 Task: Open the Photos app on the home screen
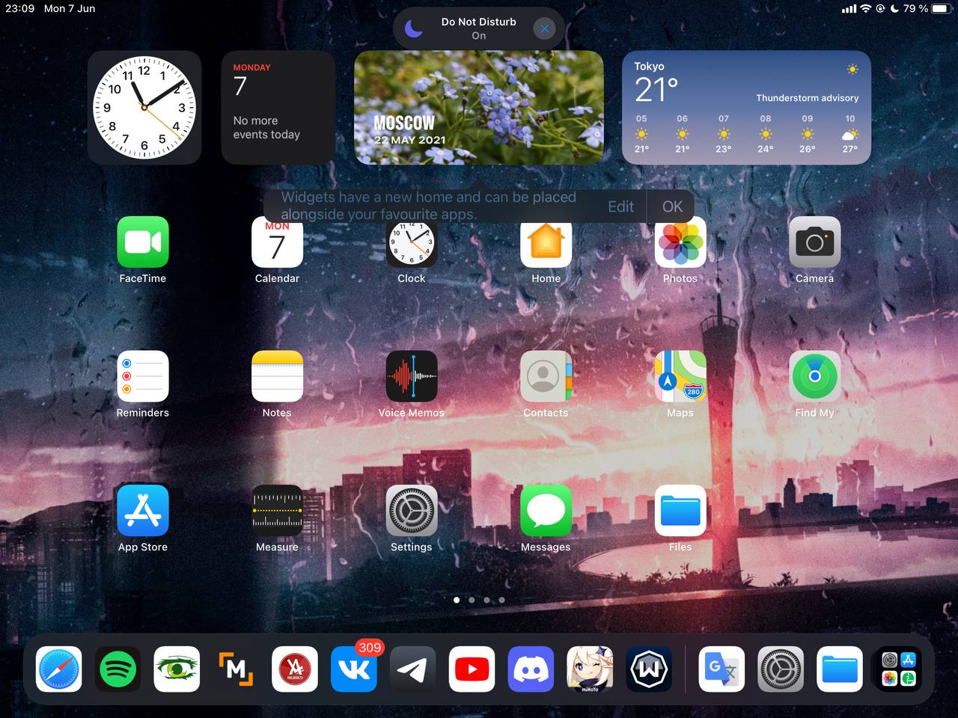680,242
